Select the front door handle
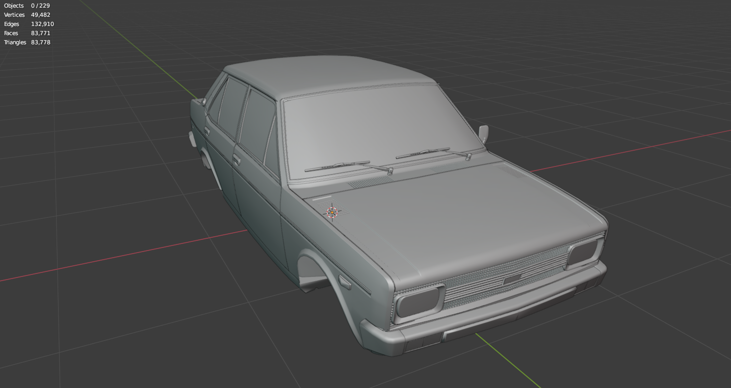Image resolution: width=731 pixels, height=388 pixels. pos(237,159)
